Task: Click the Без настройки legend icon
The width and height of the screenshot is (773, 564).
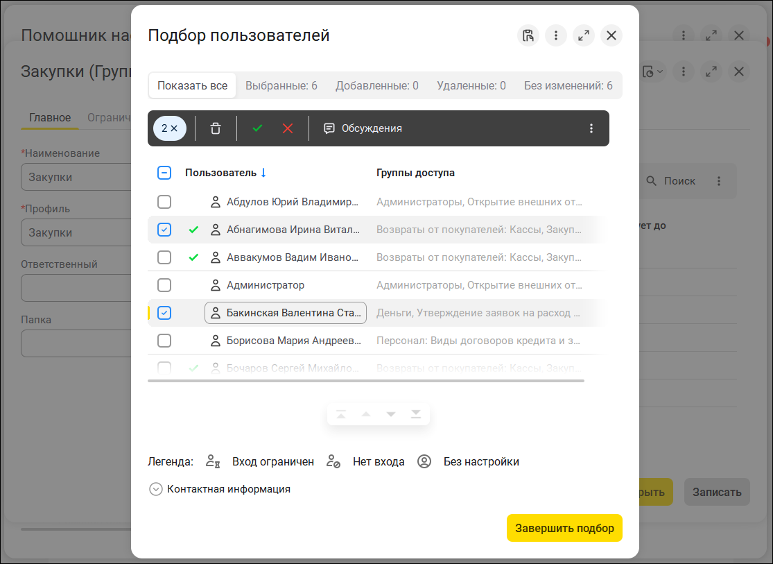Action: click(x=424, y=461)
